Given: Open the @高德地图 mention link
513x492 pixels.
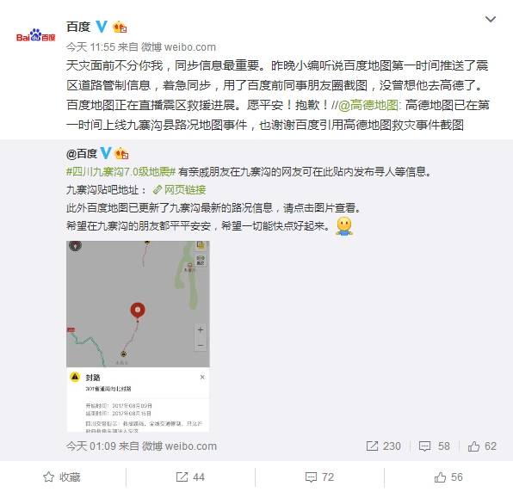Looking at the screenshot, I should [368, 105].
